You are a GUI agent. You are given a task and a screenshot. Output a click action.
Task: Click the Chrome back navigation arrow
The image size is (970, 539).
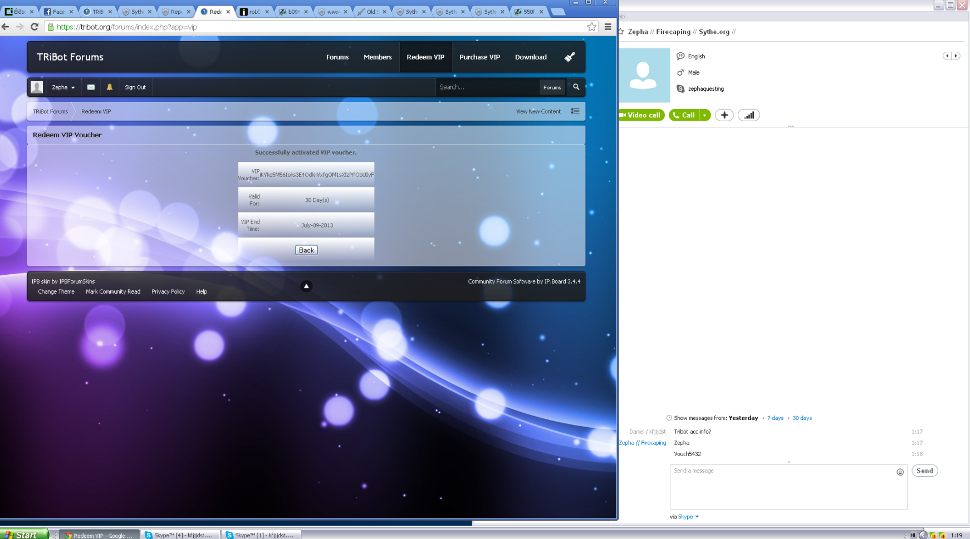[x=6, y=27]
